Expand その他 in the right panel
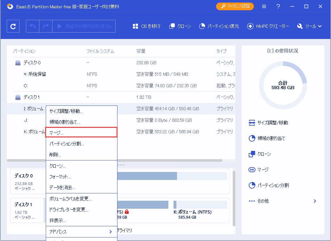331x241 pixels. click(283, 201)
